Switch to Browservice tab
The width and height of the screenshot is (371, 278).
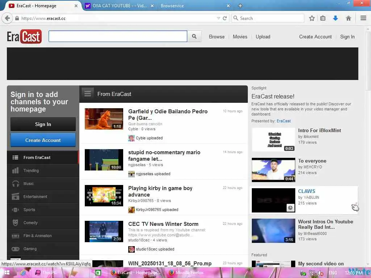pyautogui.click(x=172, y=6)
